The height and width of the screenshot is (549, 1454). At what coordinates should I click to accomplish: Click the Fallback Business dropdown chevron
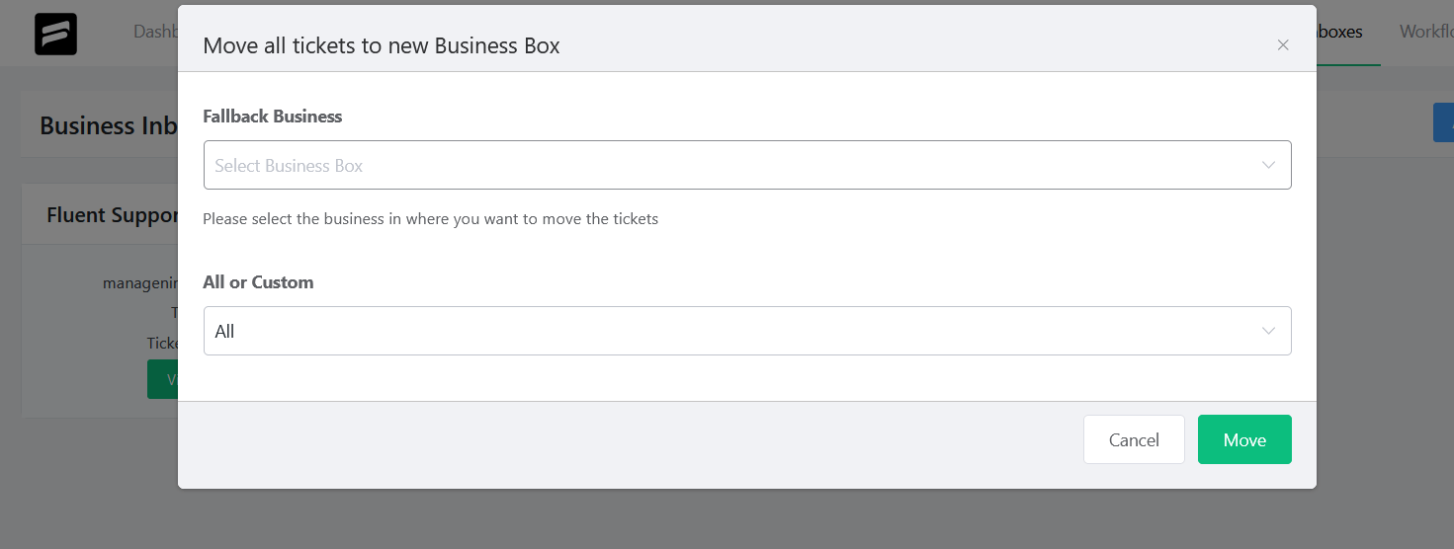click(1268, 165)
